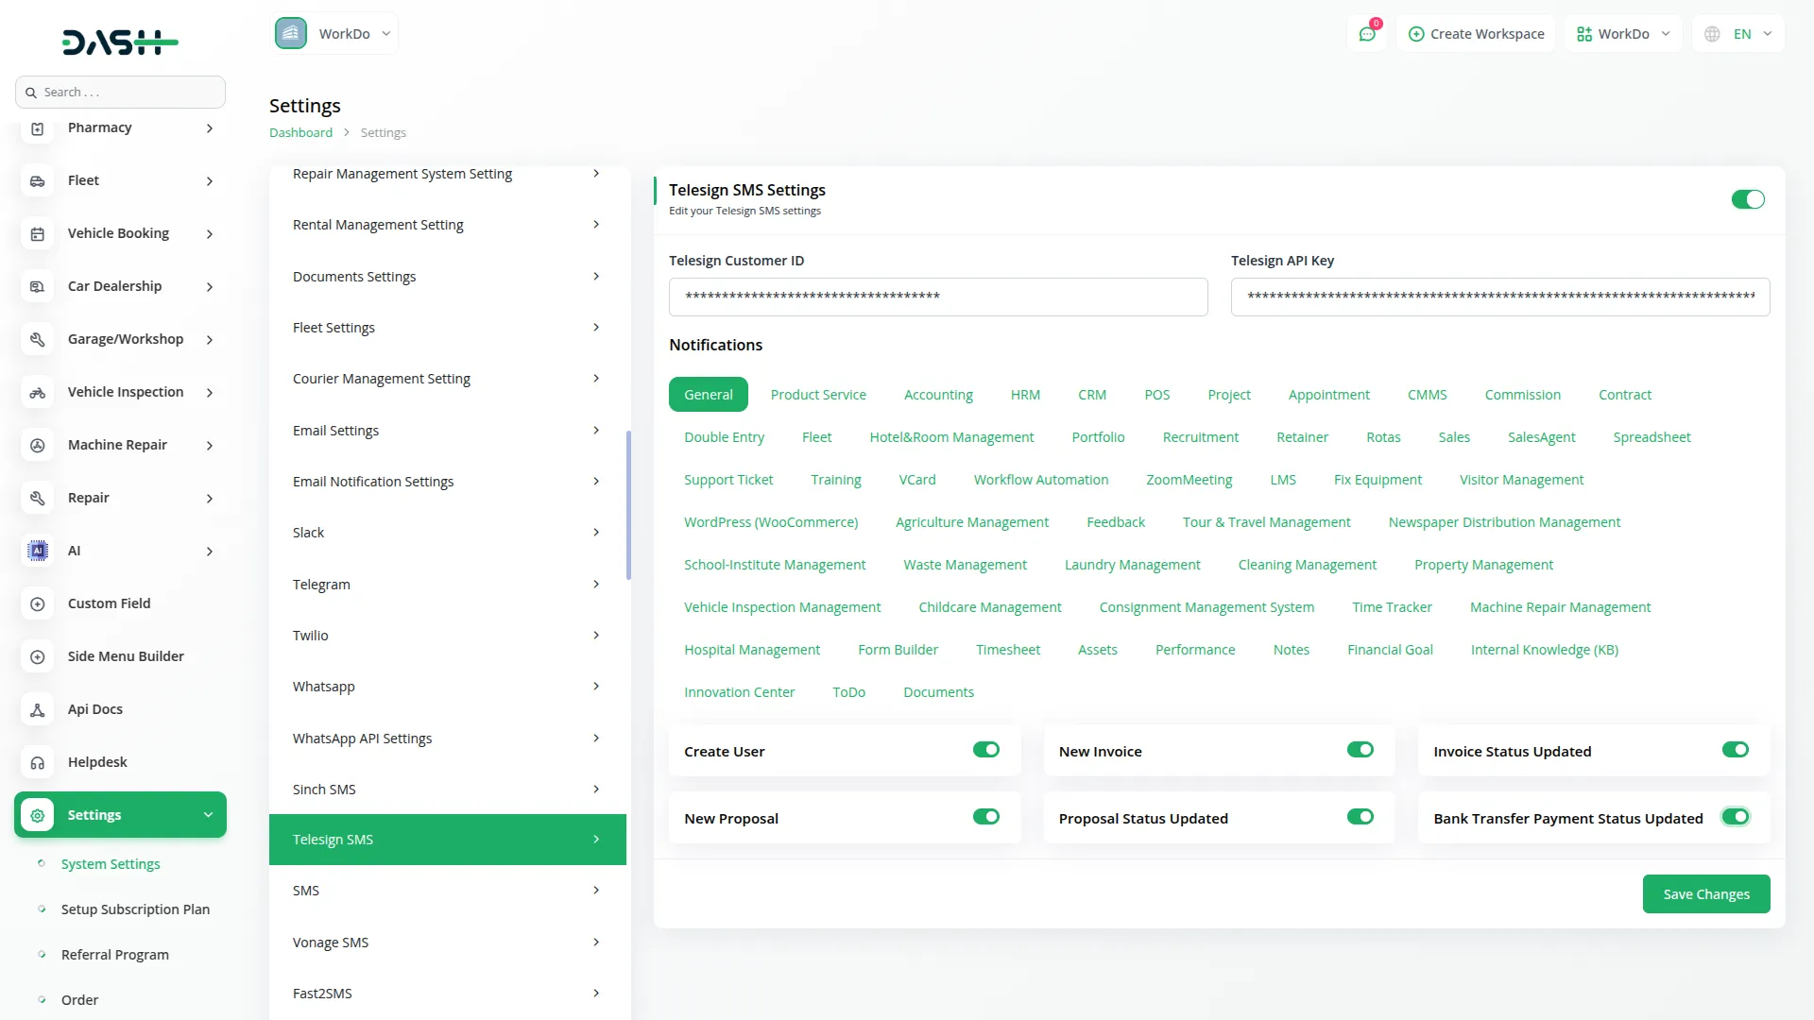This screenshot has width=1814, height=1020.
Task: Open the messages chat icon with badge
Action: [1367, 33]
